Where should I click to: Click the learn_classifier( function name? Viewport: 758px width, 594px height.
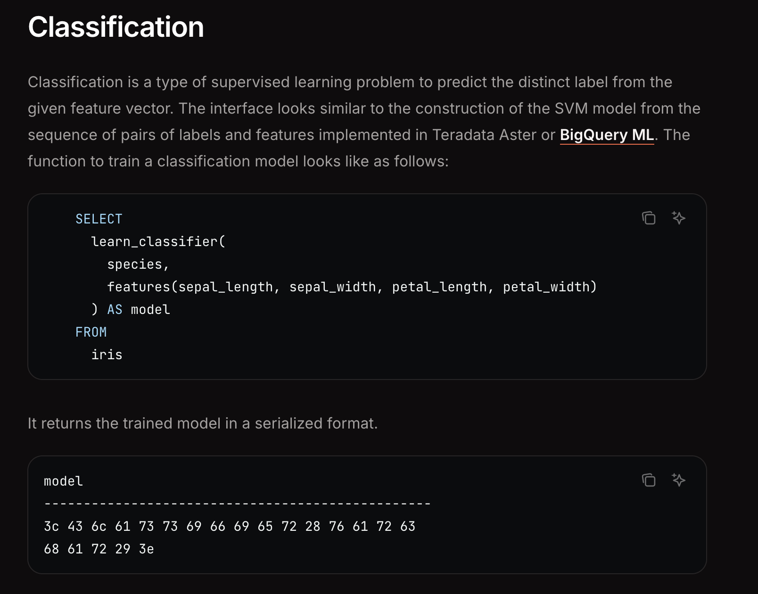[158, 242]
